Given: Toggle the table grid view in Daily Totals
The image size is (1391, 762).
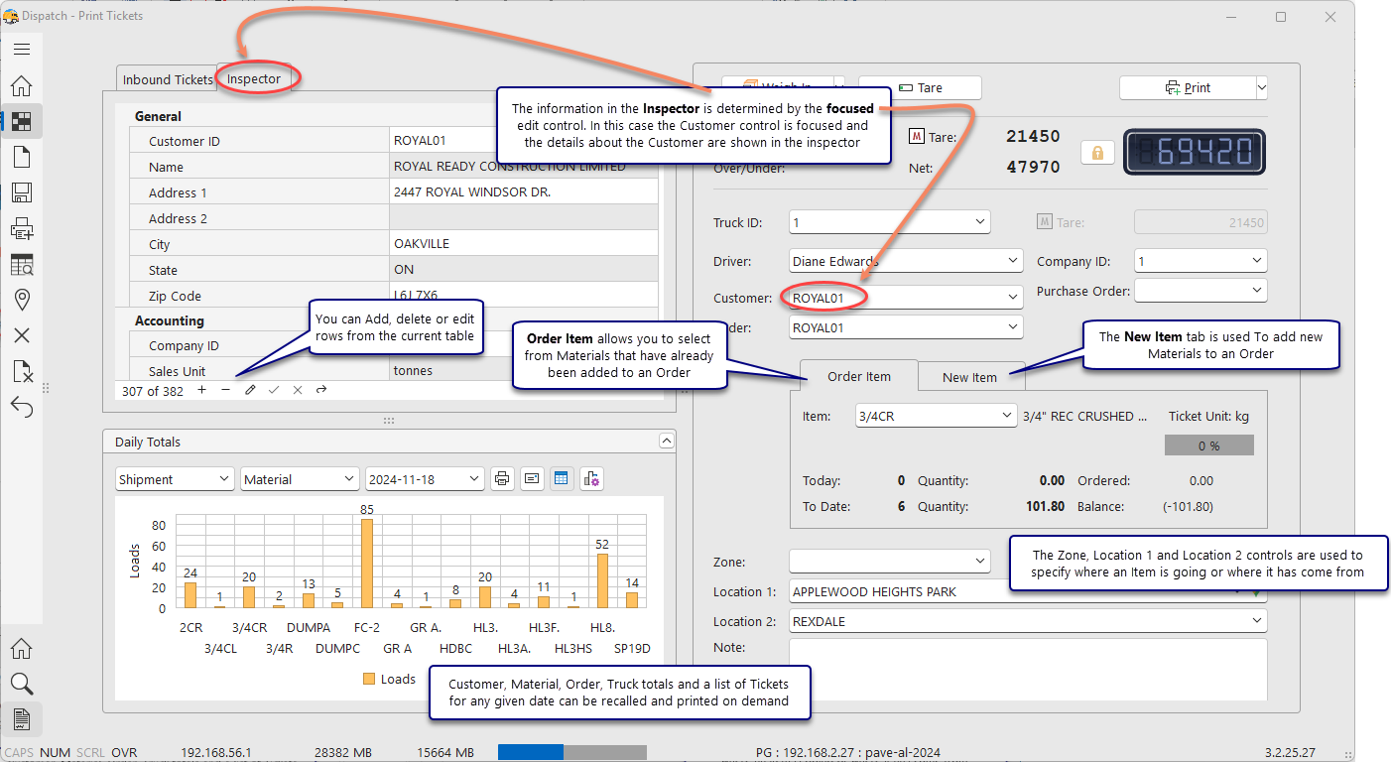Looking at the screenshot, I should pyautogui.click(x=562, y=478).
